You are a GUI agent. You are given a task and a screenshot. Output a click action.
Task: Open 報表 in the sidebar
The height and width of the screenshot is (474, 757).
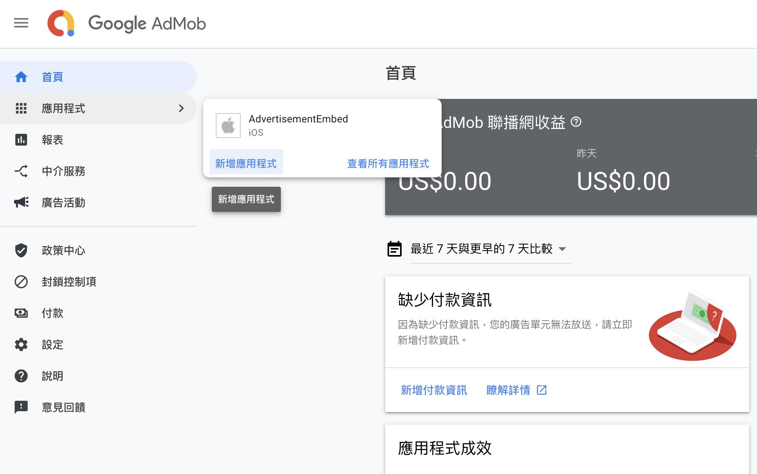[x=98, y=140]
